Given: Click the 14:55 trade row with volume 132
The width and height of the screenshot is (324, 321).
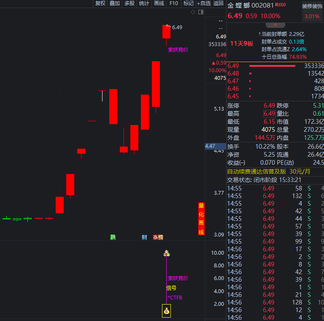Looking at the screenshot, I should coord(275,196).
